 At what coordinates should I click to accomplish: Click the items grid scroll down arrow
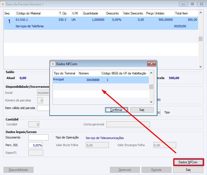pos(200,67)
